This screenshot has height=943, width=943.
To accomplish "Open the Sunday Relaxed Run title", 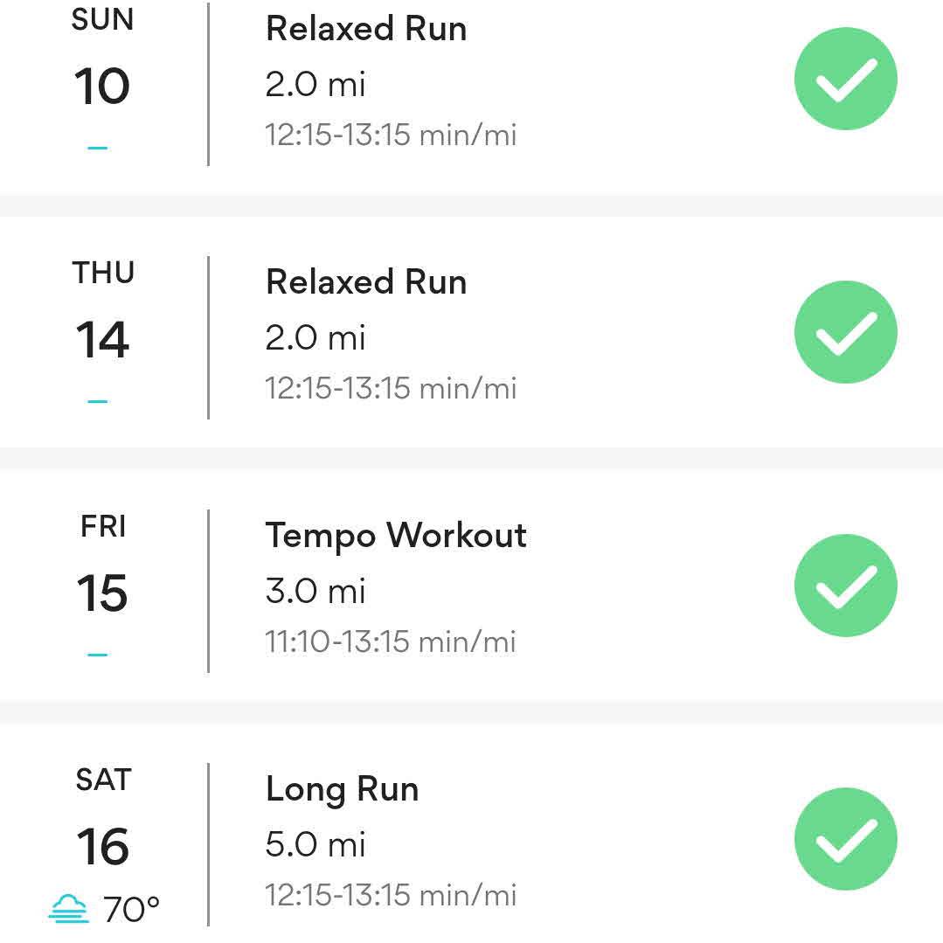I will [366, 28].
